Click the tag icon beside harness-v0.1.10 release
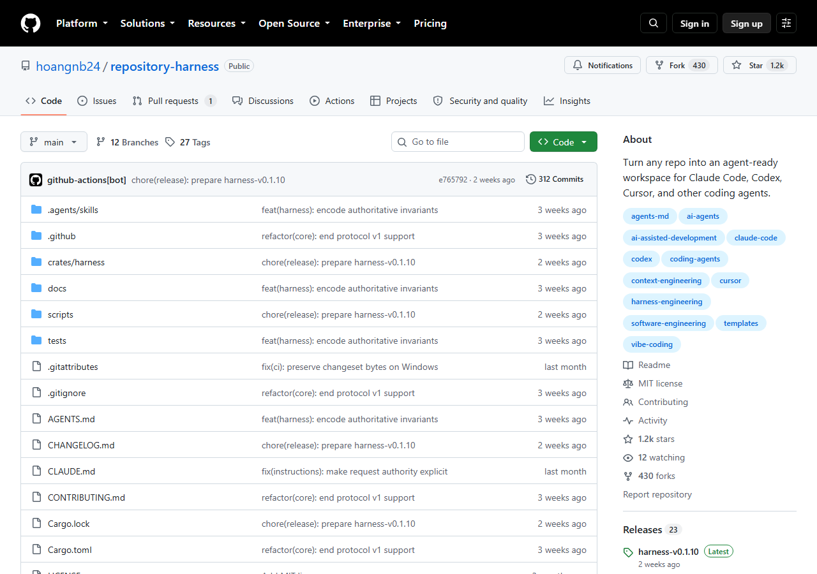The image size is (817, 574). [628, 552]
